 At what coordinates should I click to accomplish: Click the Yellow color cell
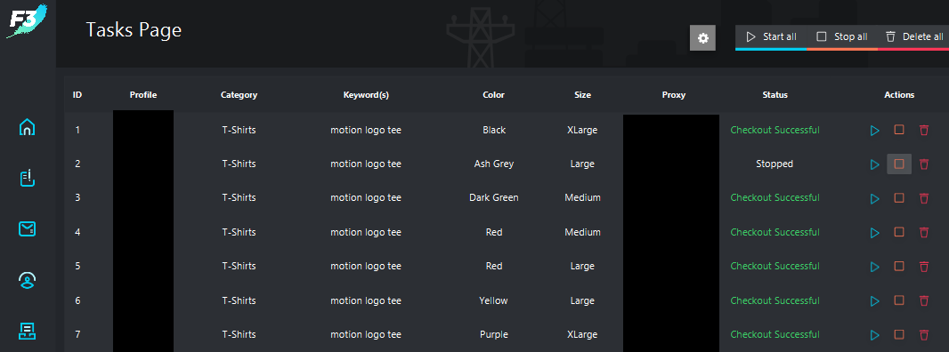tap(494, 300)
